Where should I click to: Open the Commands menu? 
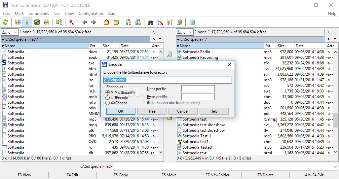[x=39, y=14]
